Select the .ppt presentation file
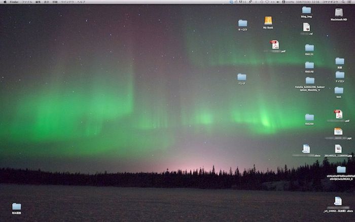This screenshot has height=222, width=355. [338, 131]
